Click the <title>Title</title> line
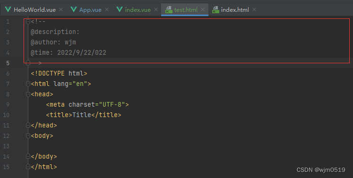Screen dimensions: 353x178 (84, 115)
